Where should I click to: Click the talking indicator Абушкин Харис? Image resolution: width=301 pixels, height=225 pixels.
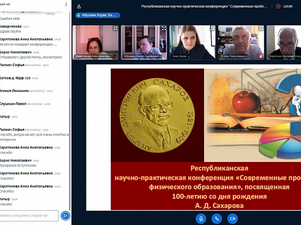click(x=97, y=15)
